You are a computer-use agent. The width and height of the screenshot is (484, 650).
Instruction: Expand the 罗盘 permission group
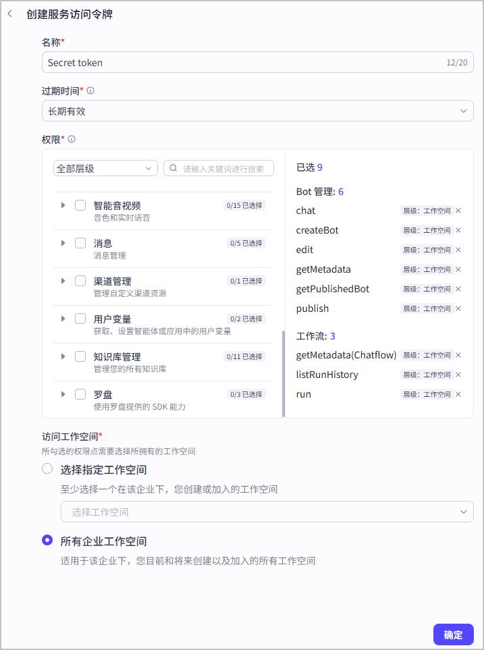63,394
